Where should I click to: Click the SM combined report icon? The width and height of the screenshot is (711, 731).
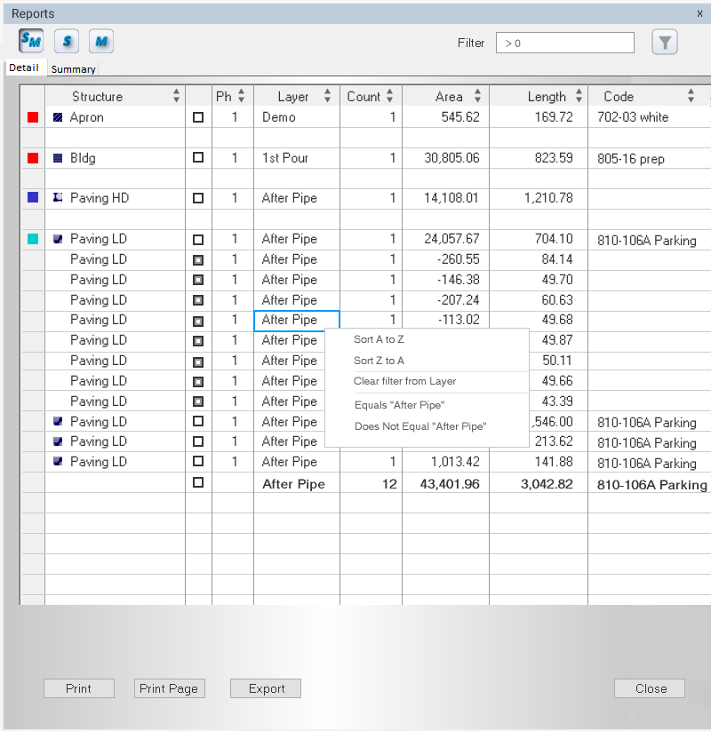coord(31,41)
